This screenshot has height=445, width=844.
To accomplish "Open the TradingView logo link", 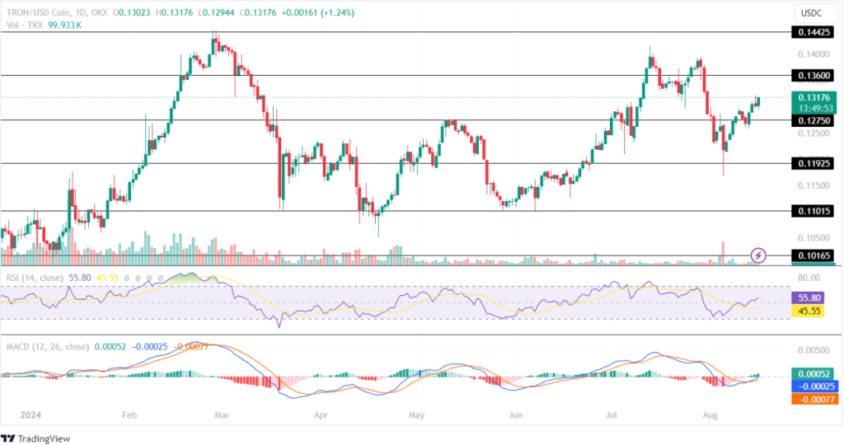I will [x=35, y=438].
